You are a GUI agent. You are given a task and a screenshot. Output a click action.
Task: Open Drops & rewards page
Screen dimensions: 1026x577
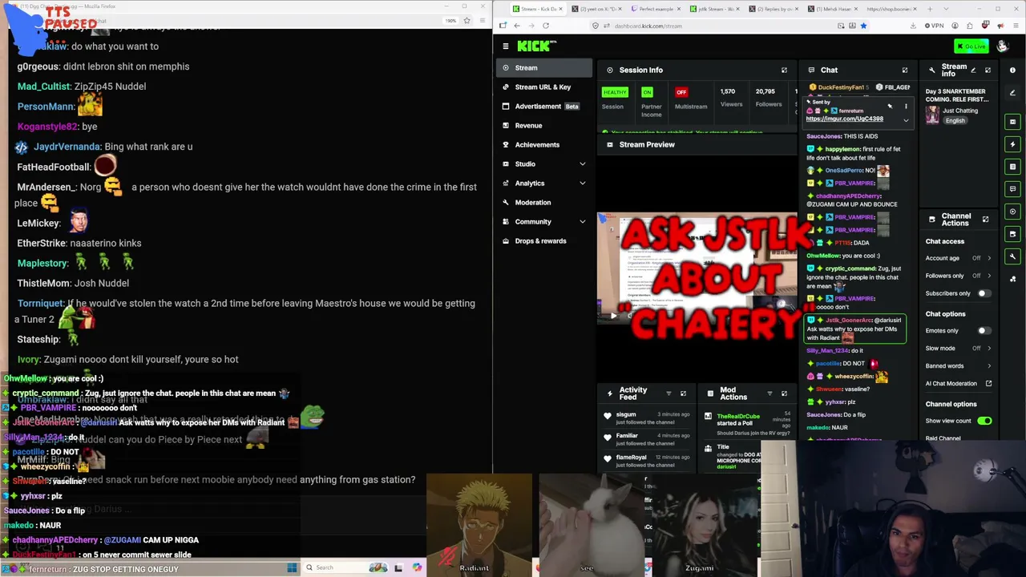544,241
